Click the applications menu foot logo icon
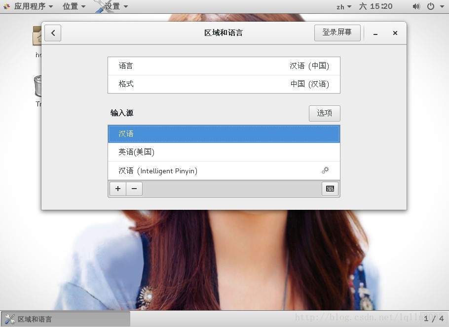Image resolution: width=449 pixels, height=327 pixels. click(x=6, y=6)
